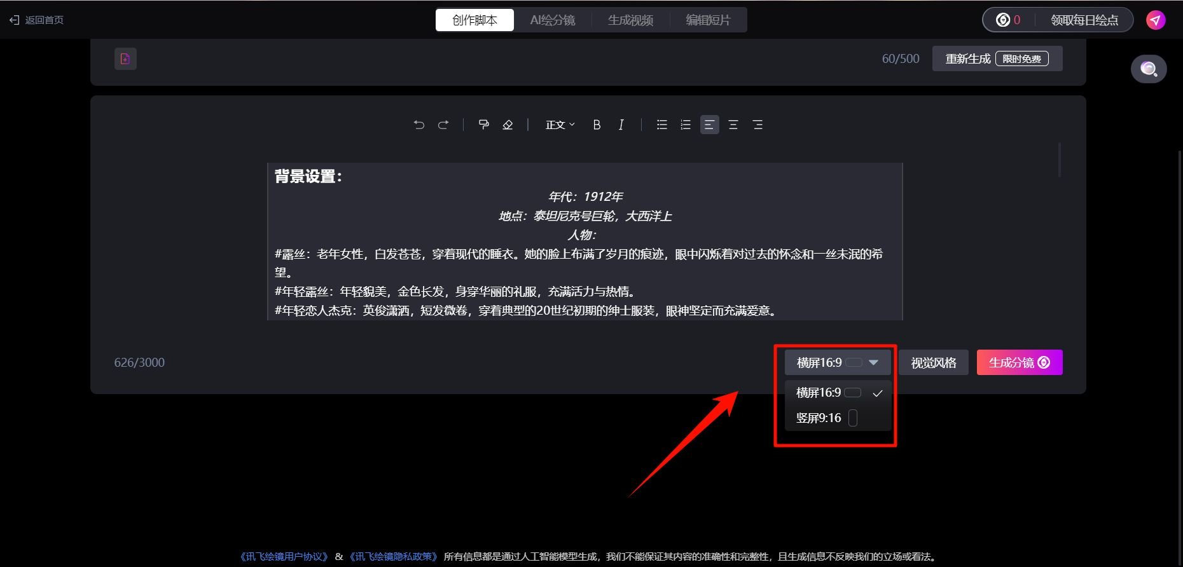
Task: Collapse the 横屏16:9 aspect ratio dropdown
Action: (x=837, y=362)
